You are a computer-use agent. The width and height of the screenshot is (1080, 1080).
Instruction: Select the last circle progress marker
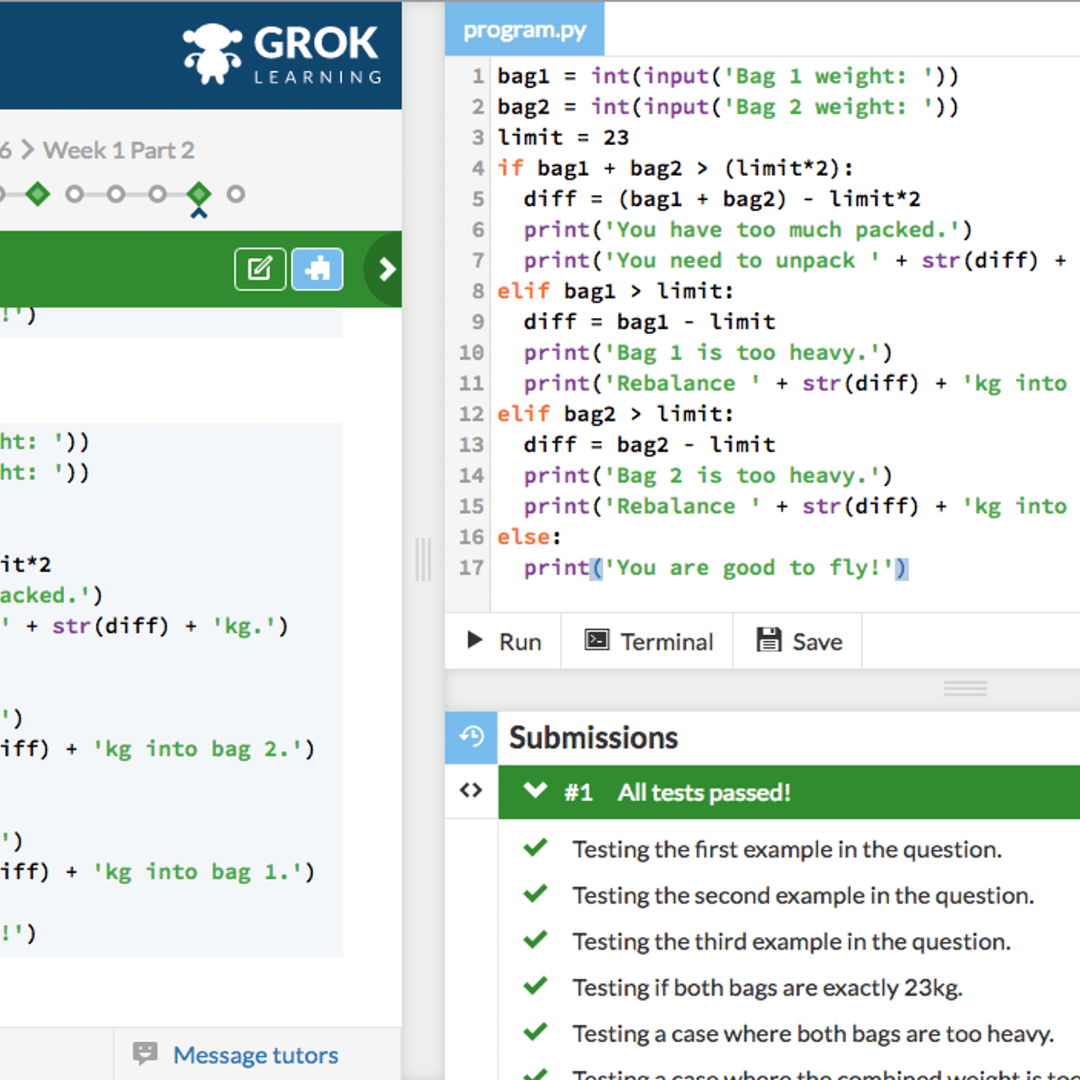(x=236, y=194)
